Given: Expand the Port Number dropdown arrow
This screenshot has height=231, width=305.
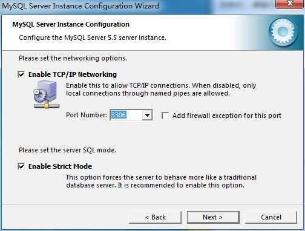Looking at the screenshot, I should (x=147, y=115).
